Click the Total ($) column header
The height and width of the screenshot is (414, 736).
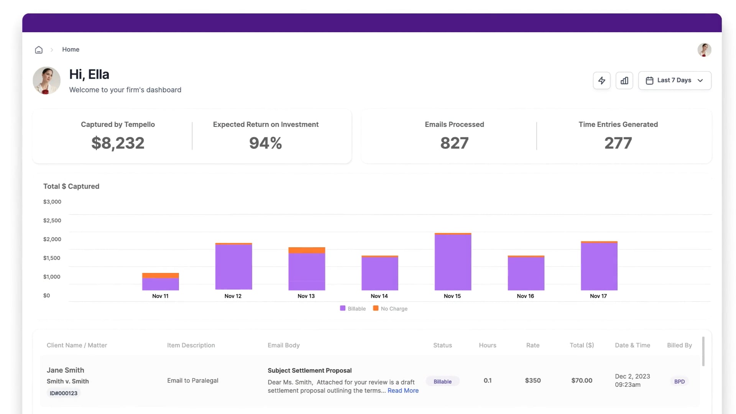pyautogui.click(x=582, y=345)
